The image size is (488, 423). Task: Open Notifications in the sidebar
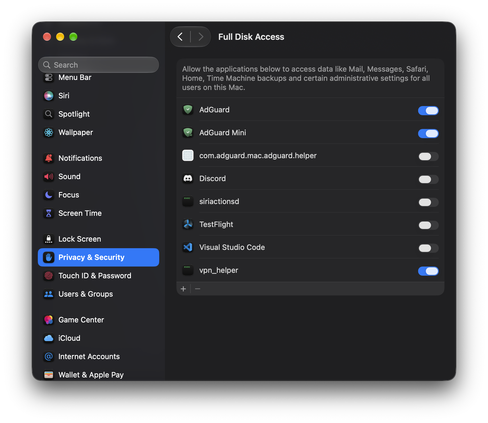(98, 158)
